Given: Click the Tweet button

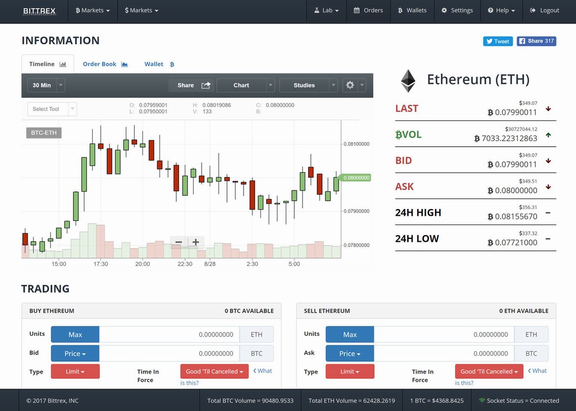Looking at the screenshot, I should tap(498, 41).
